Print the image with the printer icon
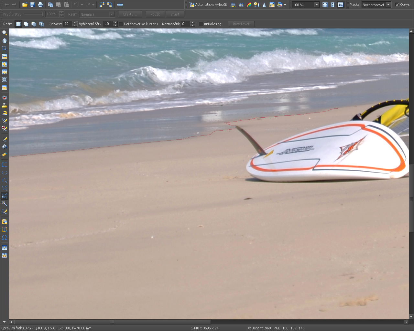This screenshot has width=414, height=331. (x=40, y=5)
